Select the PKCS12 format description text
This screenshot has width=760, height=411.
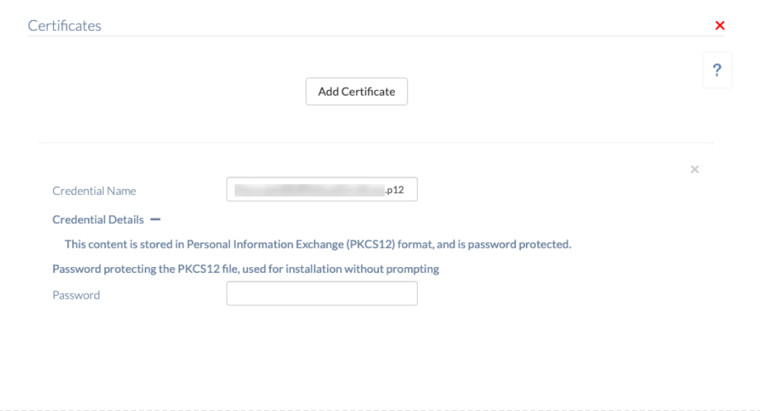pos(318,245)
